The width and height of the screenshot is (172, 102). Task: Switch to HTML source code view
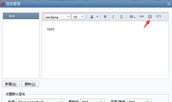click(158, 16)
